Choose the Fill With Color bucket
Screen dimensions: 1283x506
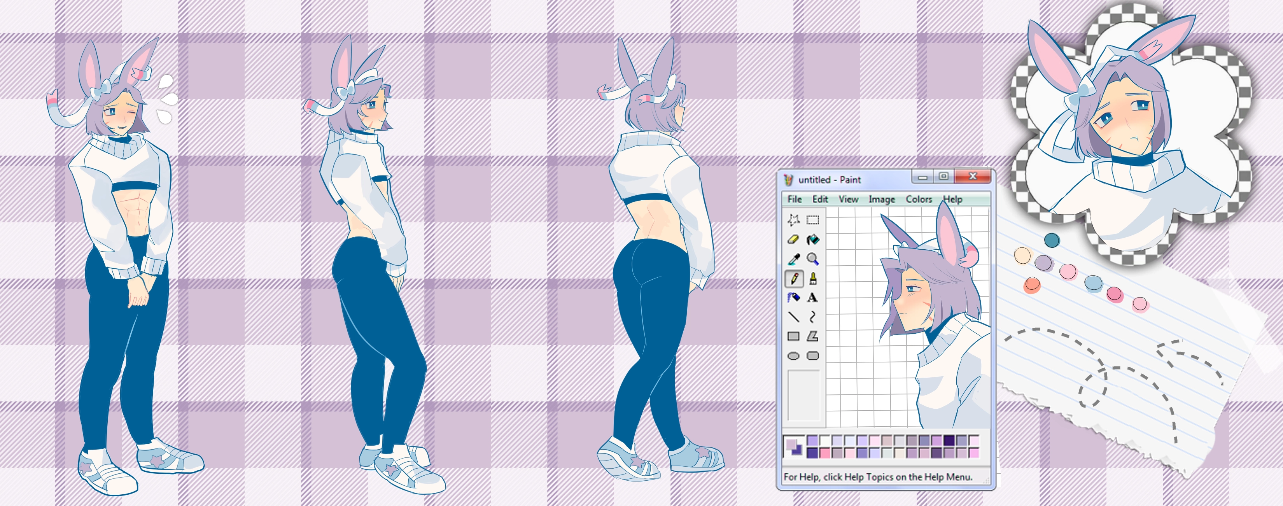point(813,240)
